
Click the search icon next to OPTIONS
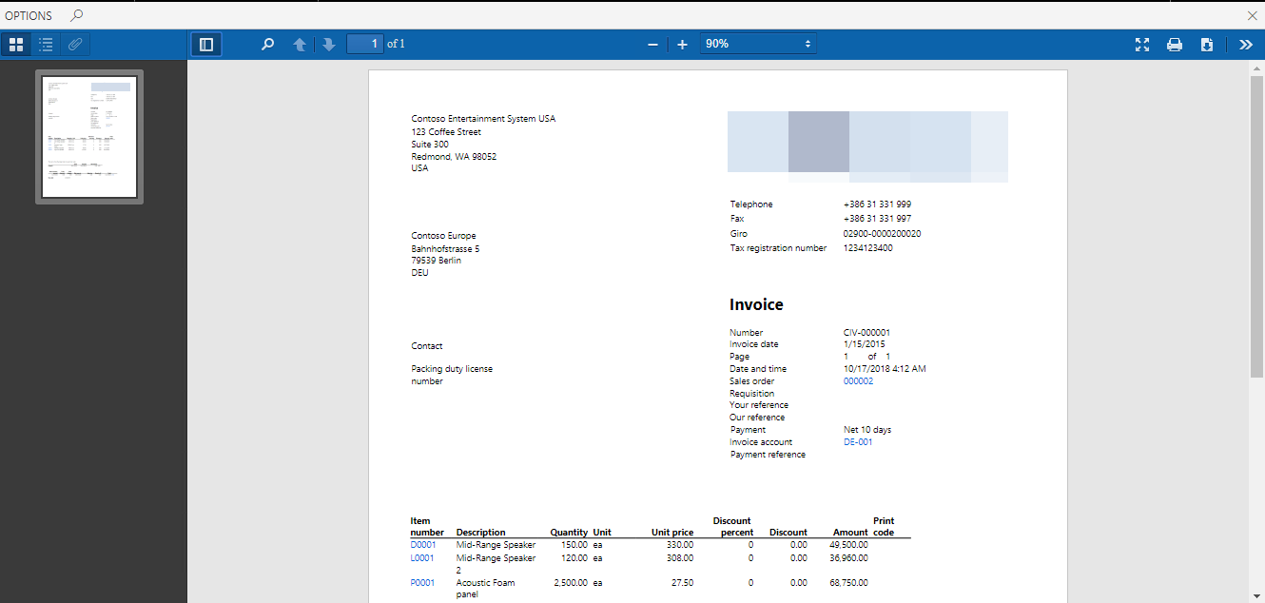click(x=77, y=15)
